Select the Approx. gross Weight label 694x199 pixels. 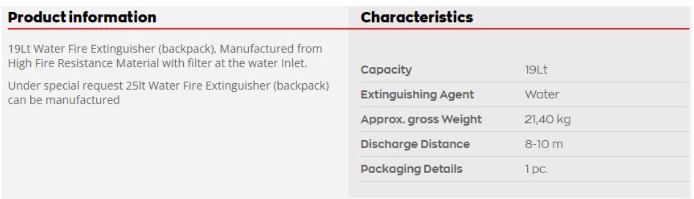coord(421,120)
